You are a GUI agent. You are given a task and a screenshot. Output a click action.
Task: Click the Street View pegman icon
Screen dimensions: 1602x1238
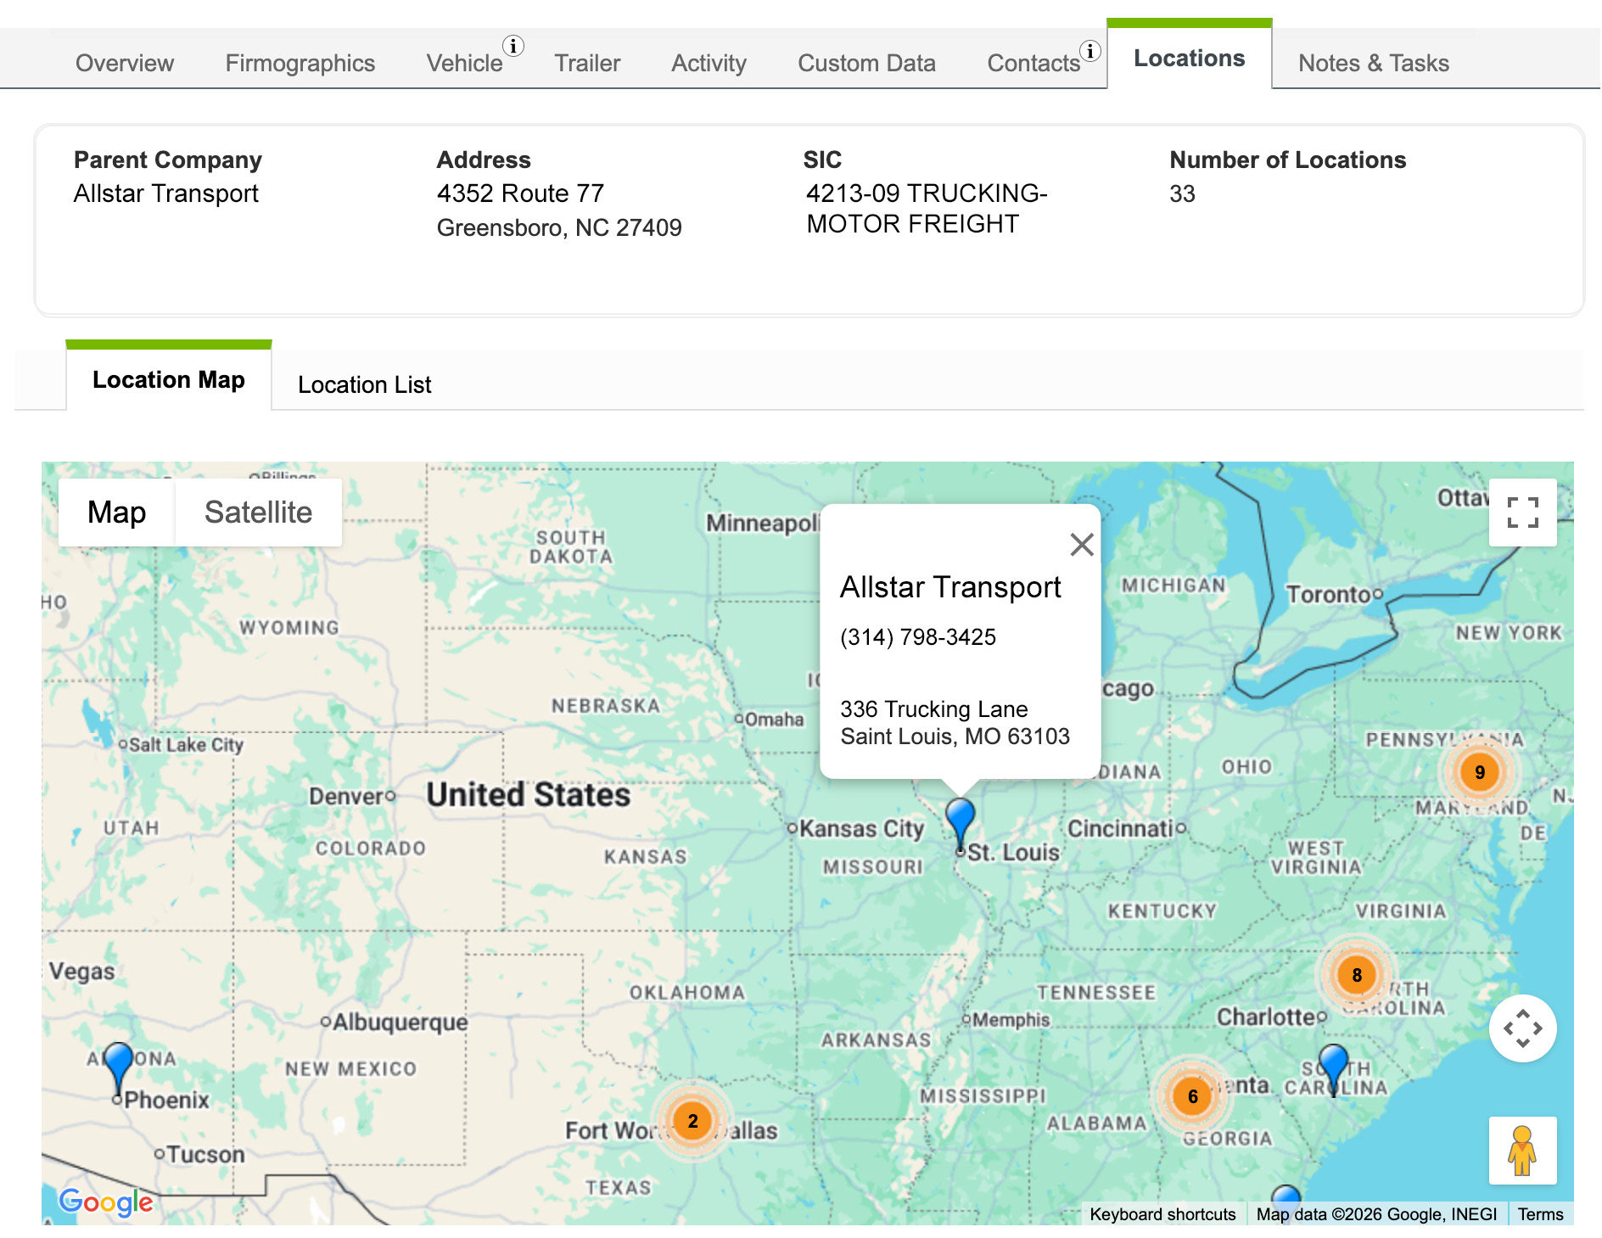[x=1522, y=1151]
